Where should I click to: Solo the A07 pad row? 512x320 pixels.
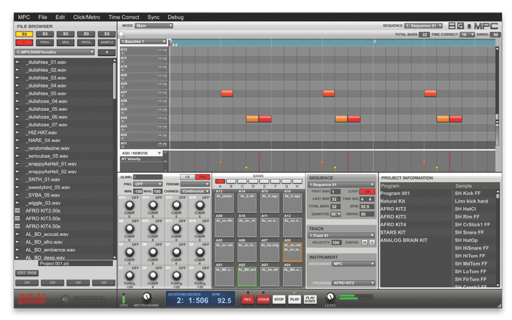tap(164, 94)
